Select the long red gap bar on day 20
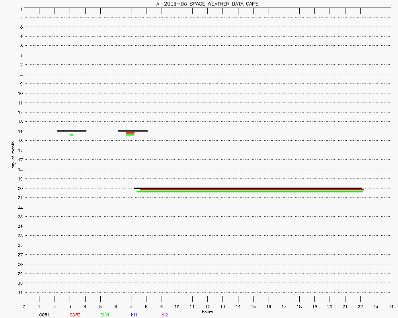Viewport: 398px width, 318px height. tap(252, 190)
